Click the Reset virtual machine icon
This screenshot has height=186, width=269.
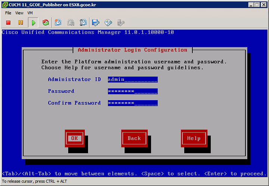tap(46, 22)
